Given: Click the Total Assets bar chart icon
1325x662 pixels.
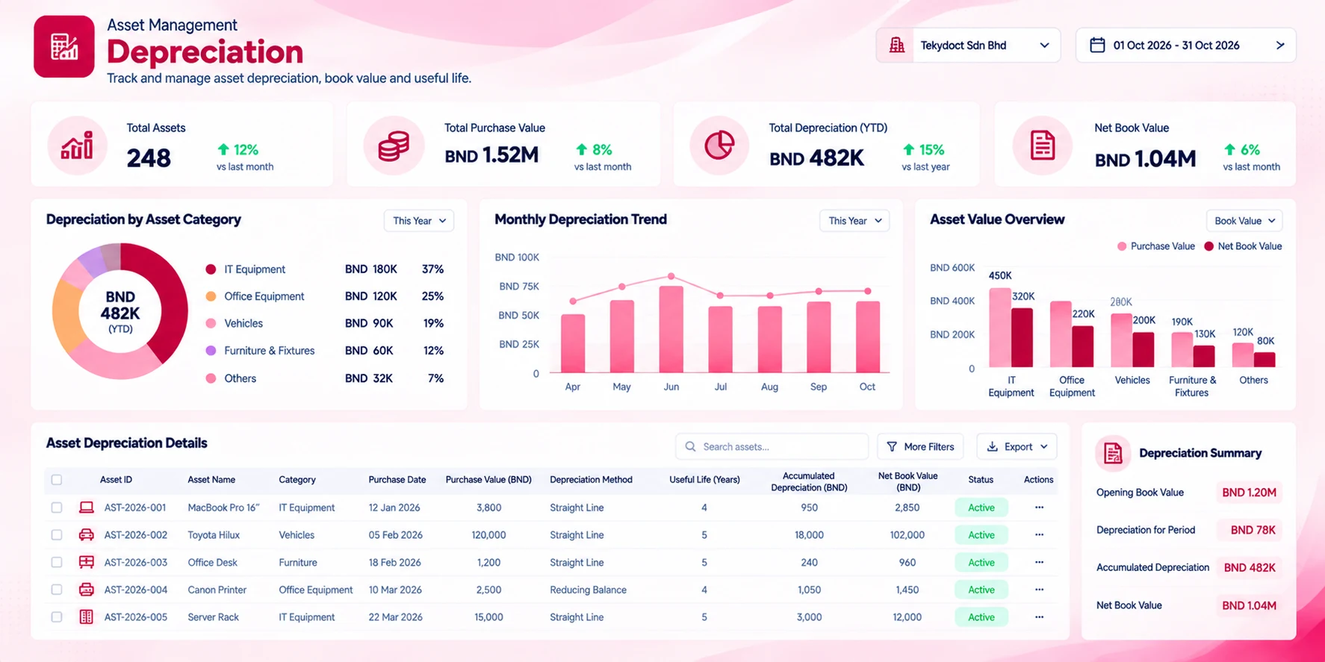Looking at the screenshot, I should [x=77, y=145].
